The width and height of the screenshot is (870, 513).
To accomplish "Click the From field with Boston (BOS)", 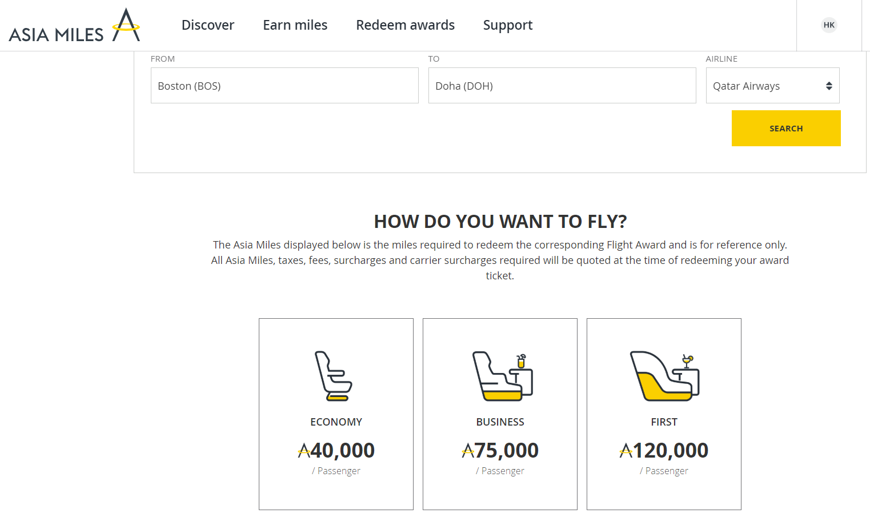I will [284, 86].
